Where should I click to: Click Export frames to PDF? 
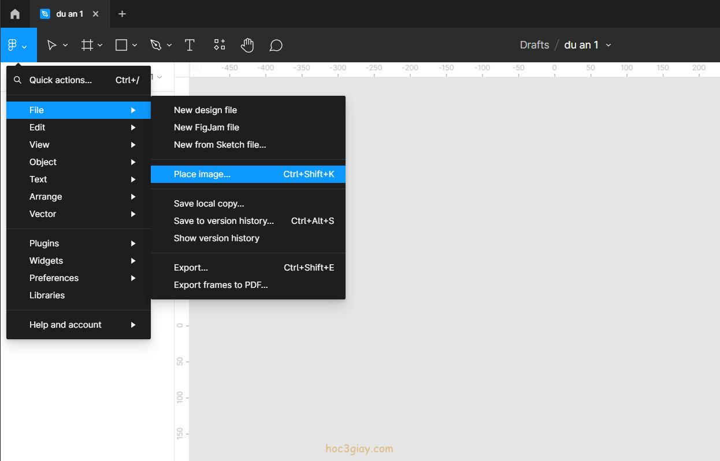coord(221,285)
